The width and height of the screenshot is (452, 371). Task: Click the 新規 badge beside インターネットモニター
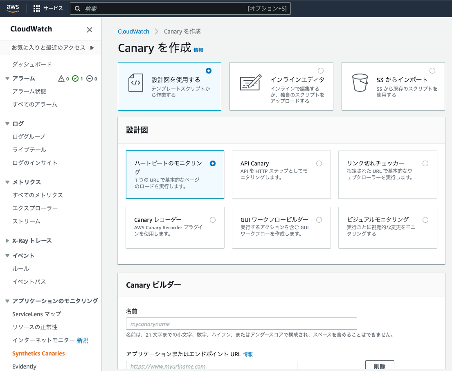[83, 340]
